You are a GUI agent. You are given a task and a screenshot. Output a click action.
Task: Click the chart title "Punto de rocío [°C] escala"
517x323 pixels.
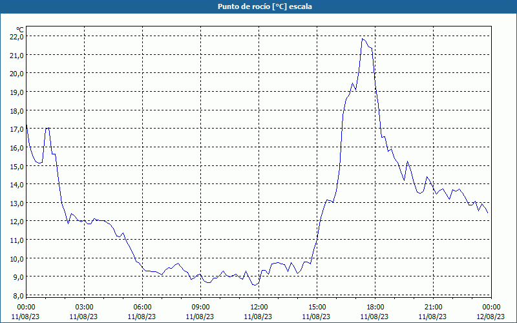265,6
